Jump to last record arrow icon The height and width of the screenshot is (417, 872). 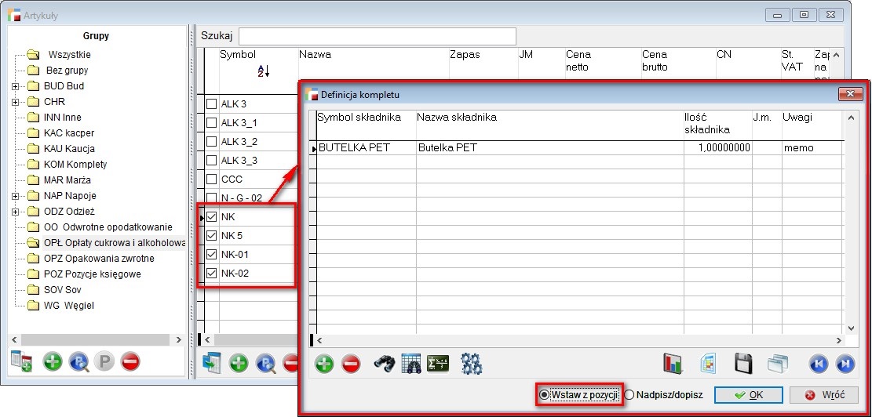point(845,364)
